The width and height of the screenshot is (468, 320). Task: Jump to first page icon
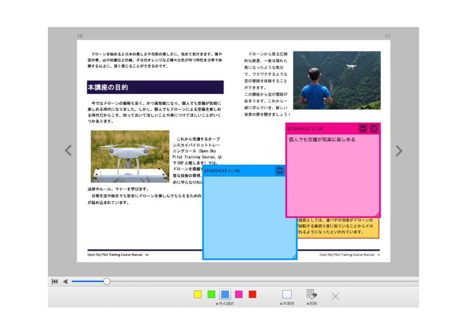[55, 282]
